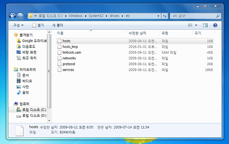229x144 pixels.
Task: Create a folder with 새 폴더
Action: pos(58,25)
